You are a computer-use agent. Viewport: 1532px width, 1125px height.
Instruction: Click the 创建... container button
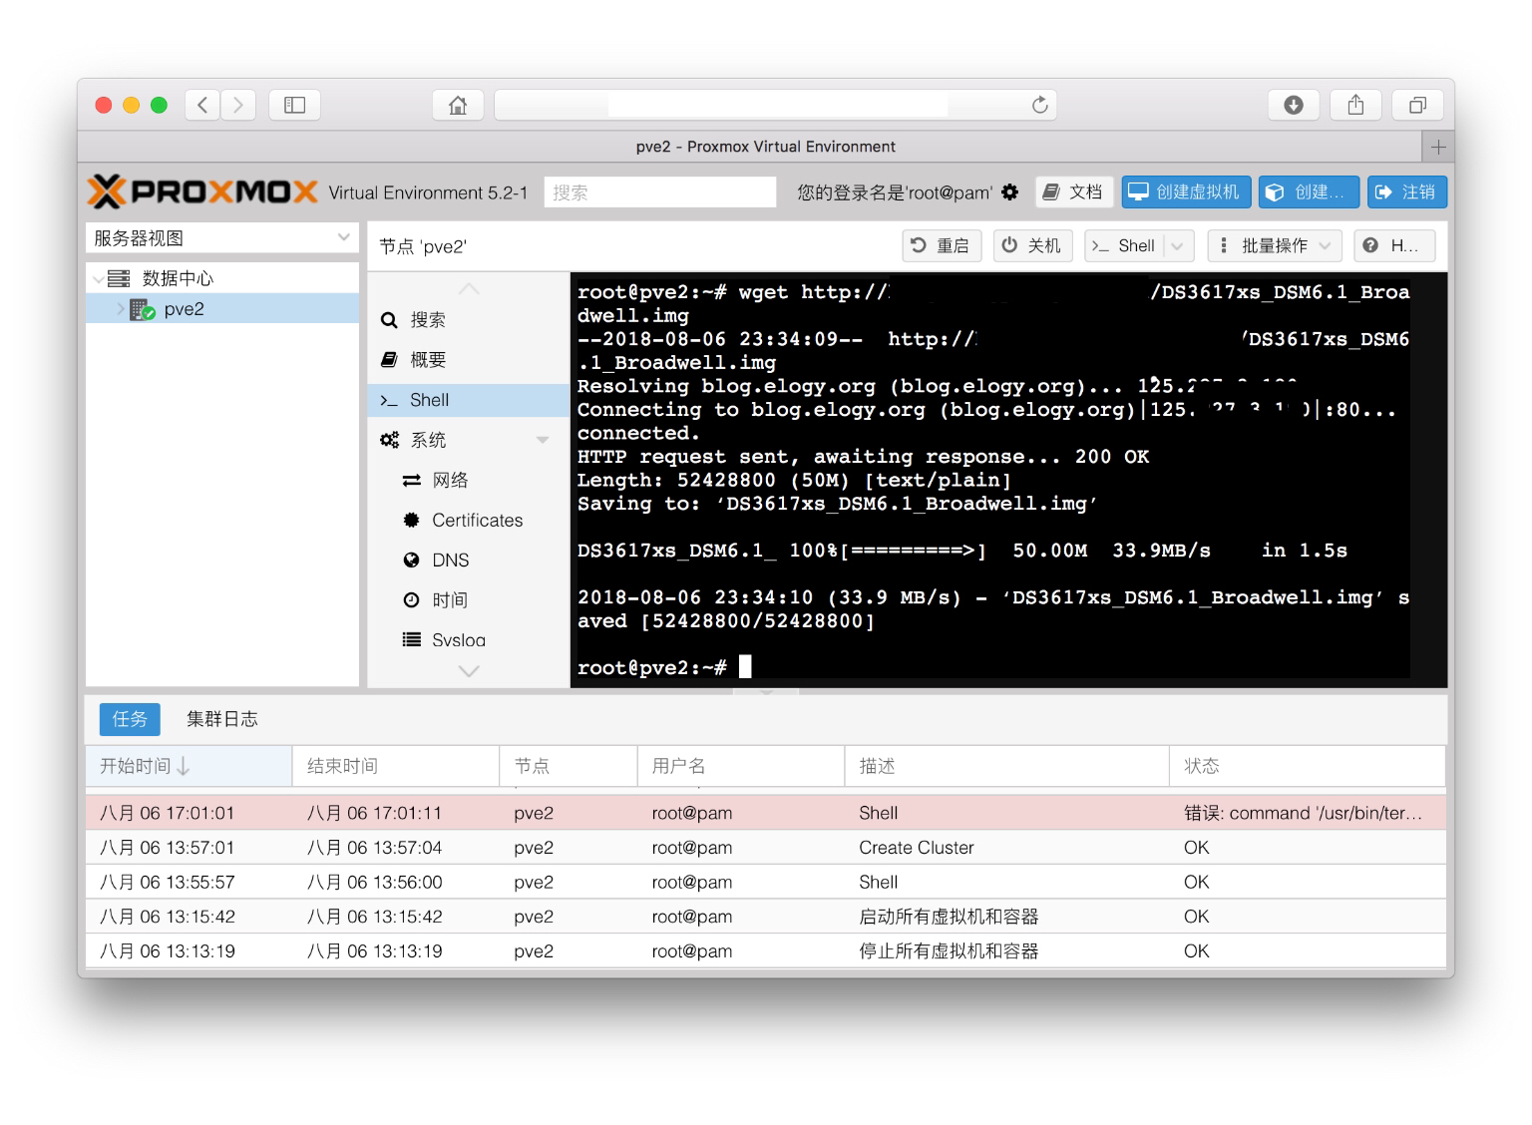click(x=1308, y=192)
